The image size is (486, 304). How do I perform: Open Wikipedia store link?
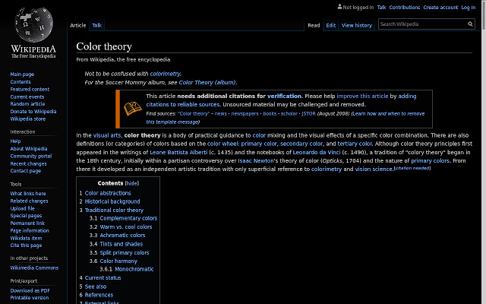[28, 119]
